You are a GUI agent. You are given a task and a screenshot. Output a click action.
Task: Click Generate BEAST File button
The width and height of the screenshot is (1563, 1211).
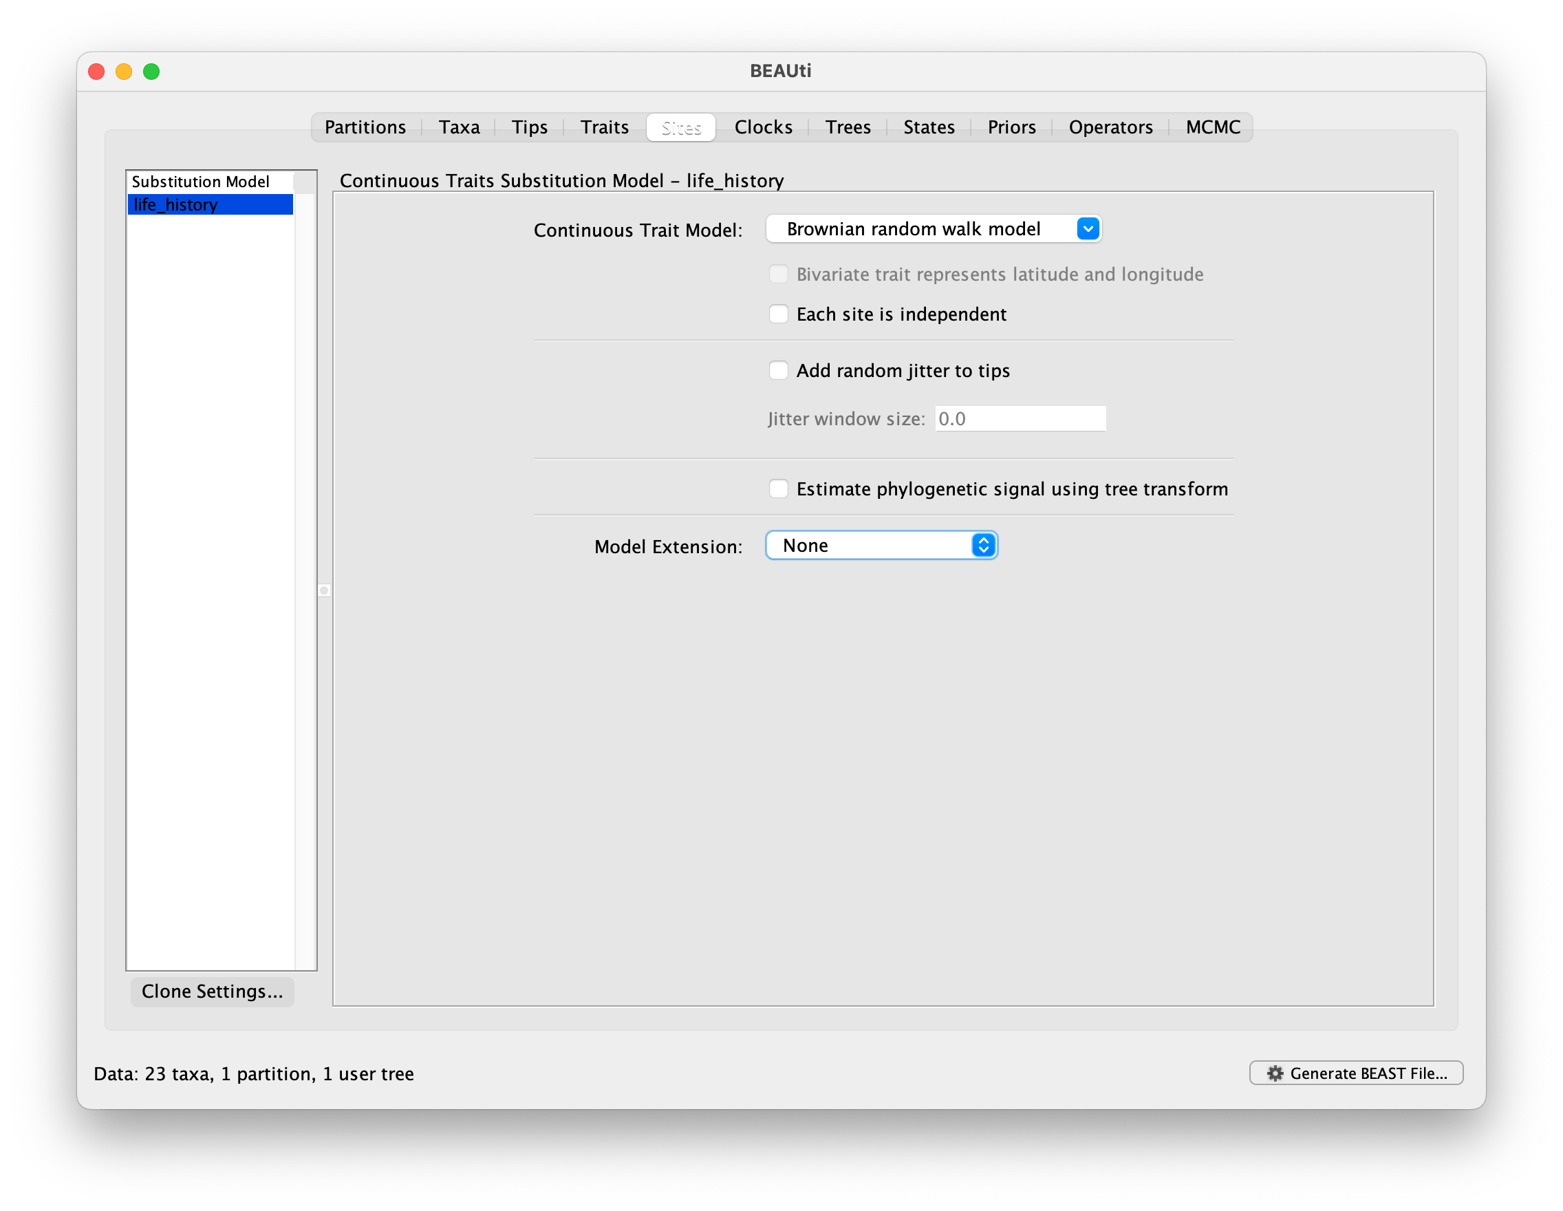[1355, 1073]
